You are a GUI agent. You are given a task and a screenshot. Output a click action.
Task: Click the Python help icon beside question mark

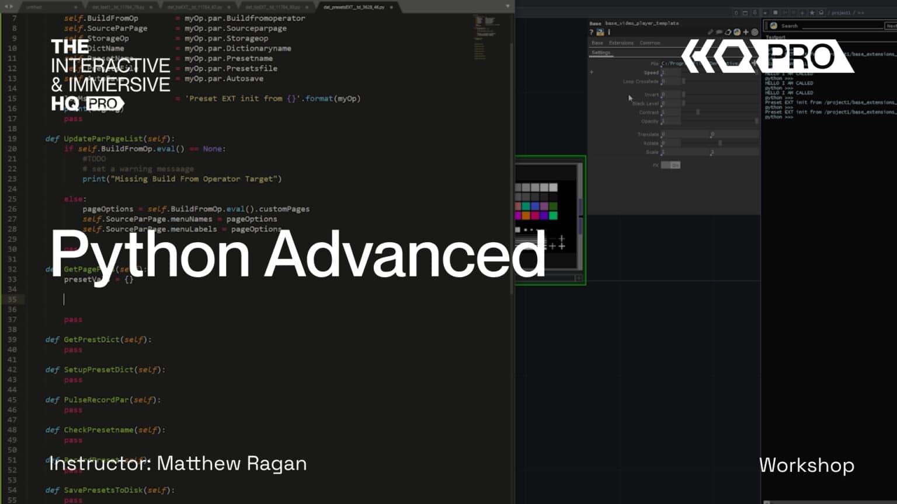click(600, 32)
